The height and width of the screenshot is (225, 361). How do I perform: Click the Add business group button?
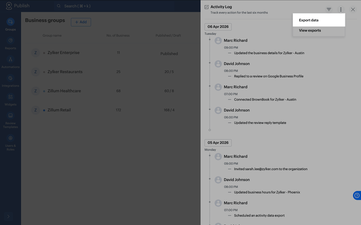point(81,22)
